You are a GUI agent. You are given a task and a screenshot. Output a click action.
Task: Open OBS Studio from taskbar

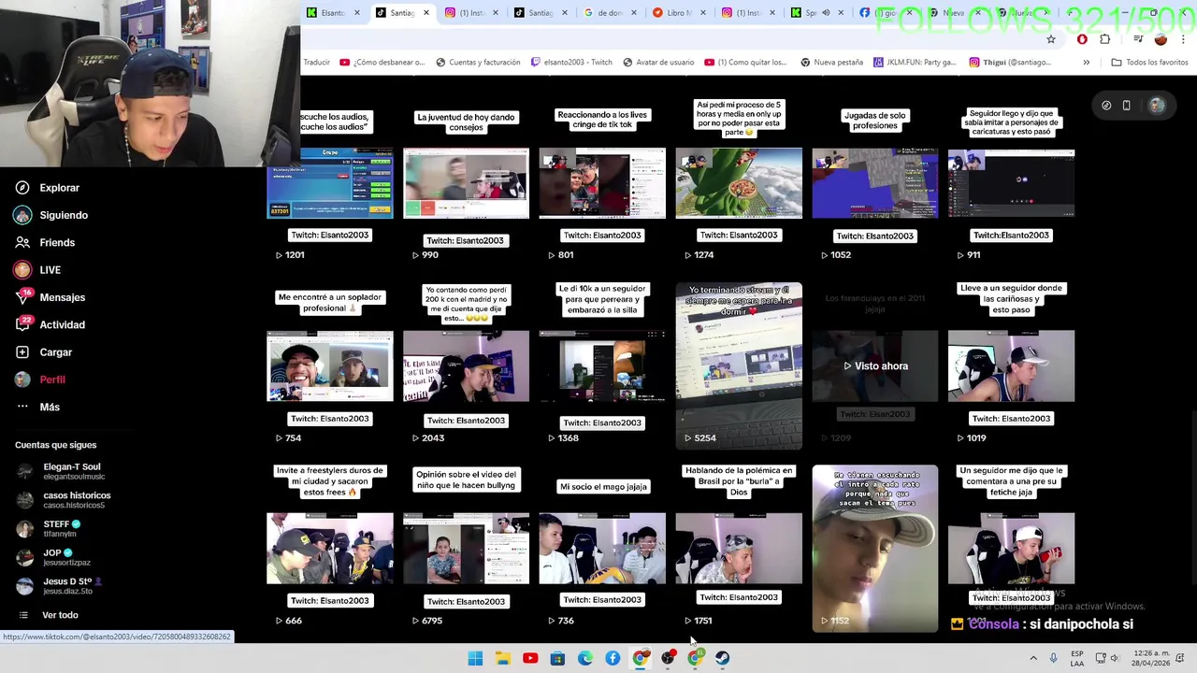668,658
